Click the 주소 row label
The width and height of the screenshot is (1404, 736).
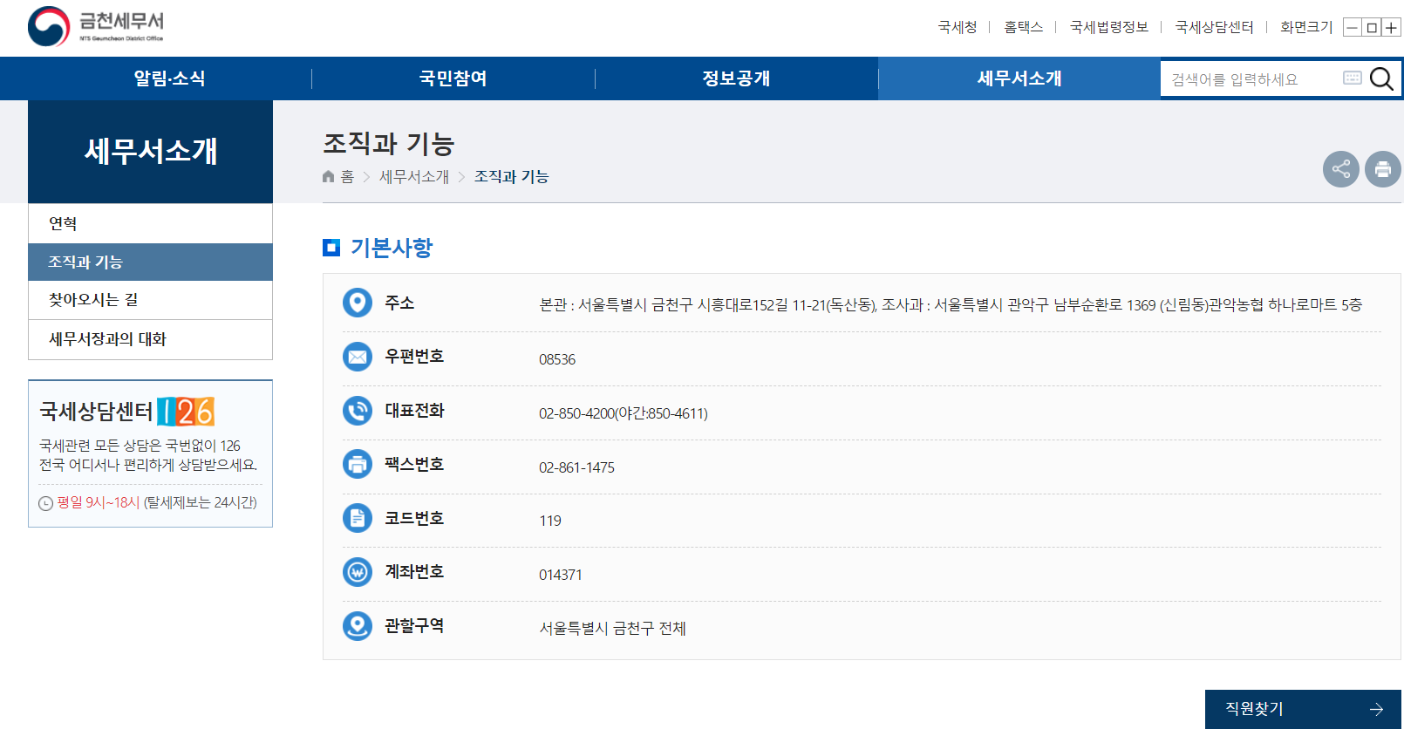(x=399, y=303)
